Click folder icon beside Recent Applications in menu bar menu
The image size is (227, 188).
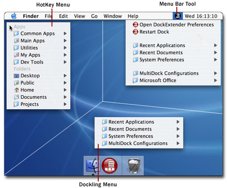(x=135, y=45)
